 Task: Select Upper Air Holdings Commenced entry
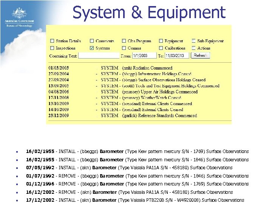coord(123,91)
